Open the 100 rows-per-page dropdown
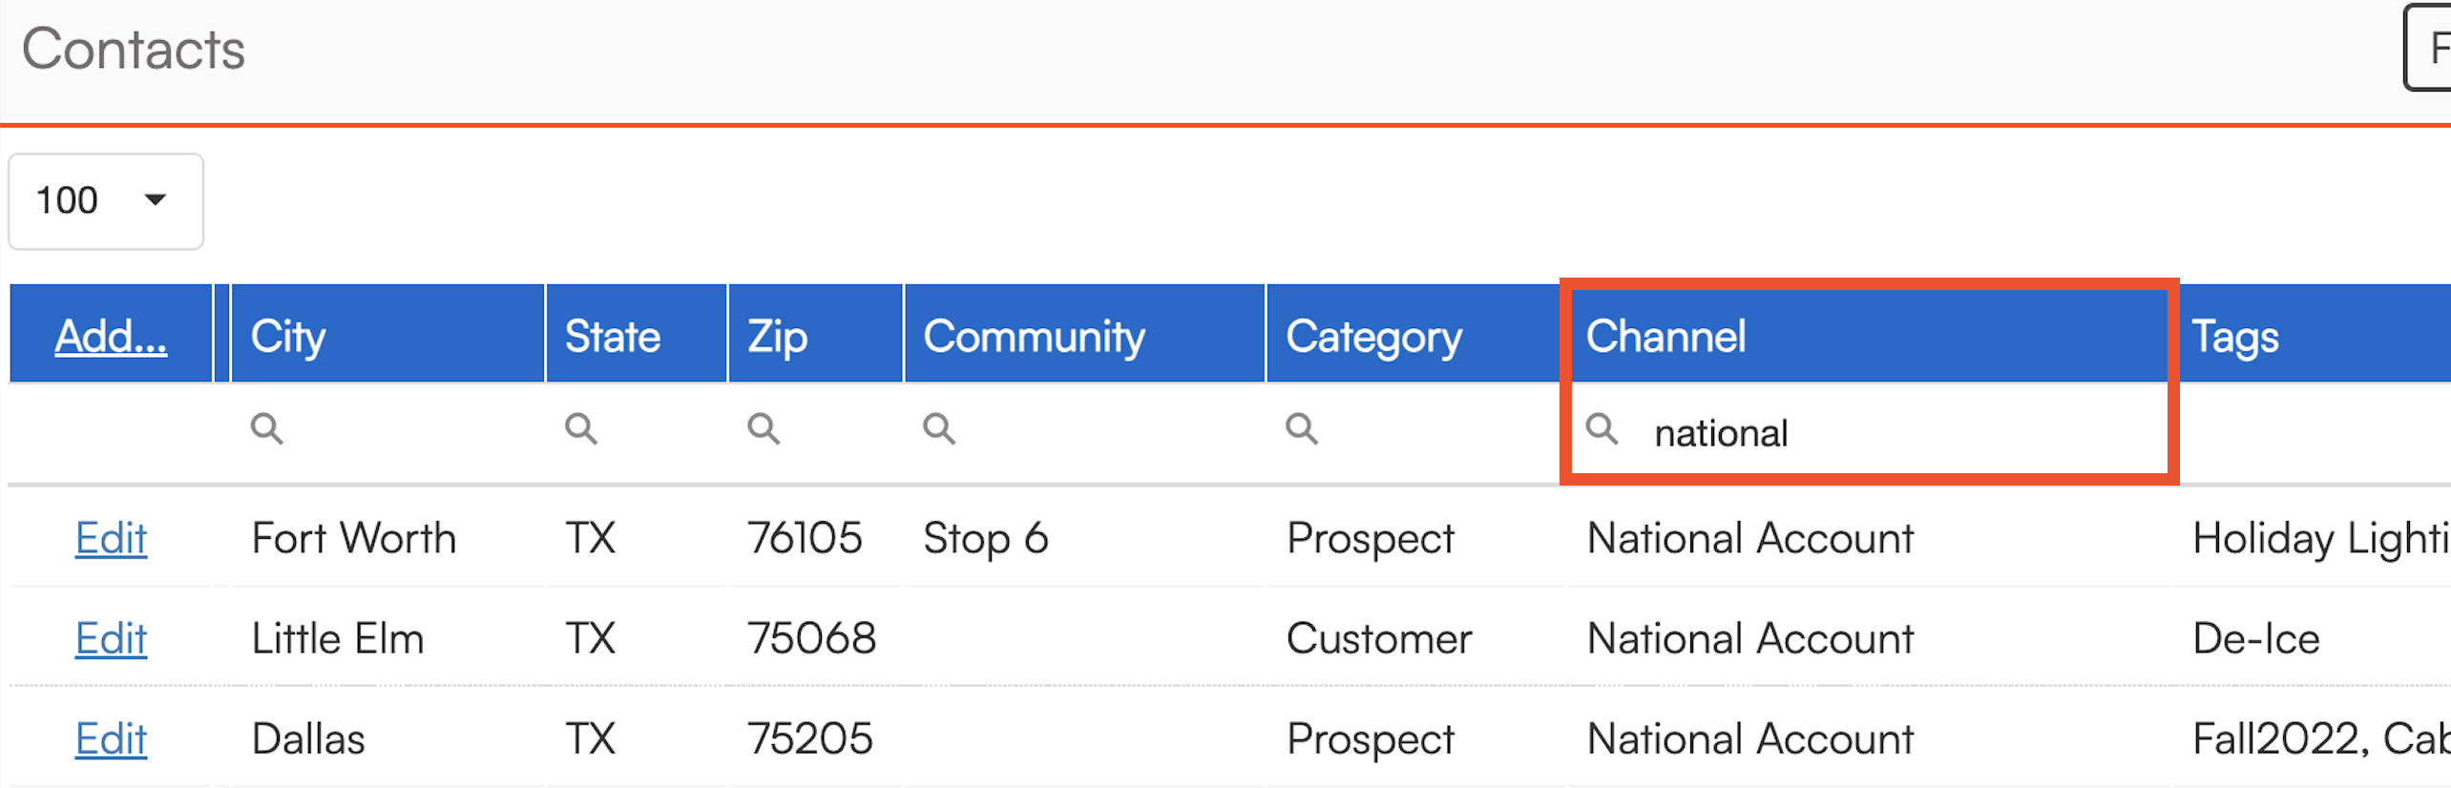Screen dimensions: 2451x788 tap(105, 200)
